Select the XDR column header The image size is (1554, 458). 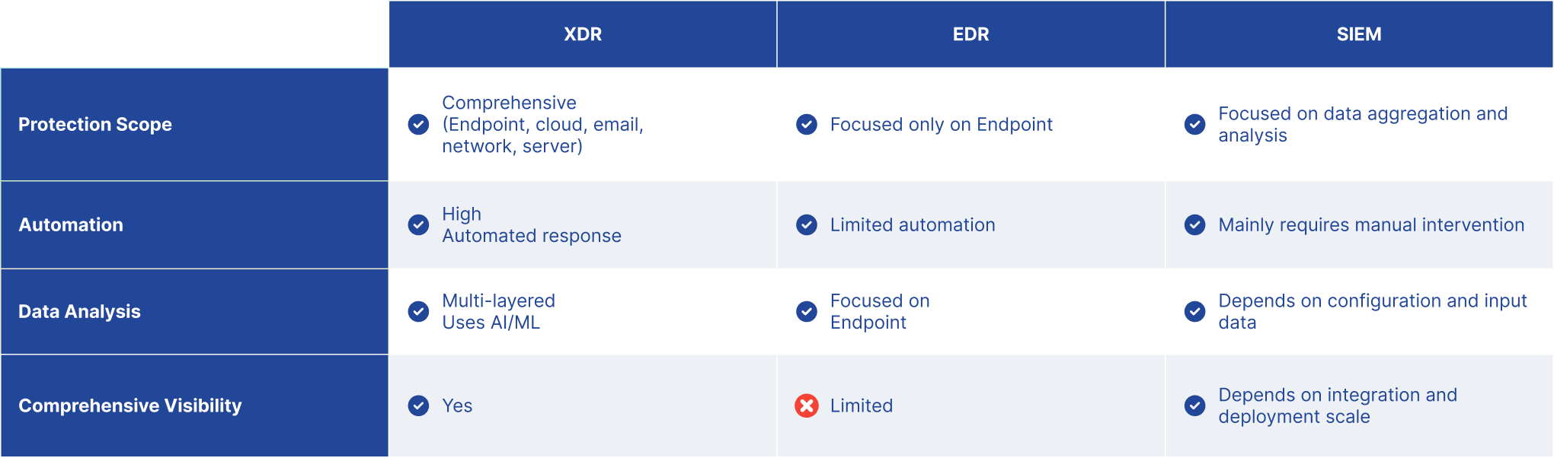[583, 34]
